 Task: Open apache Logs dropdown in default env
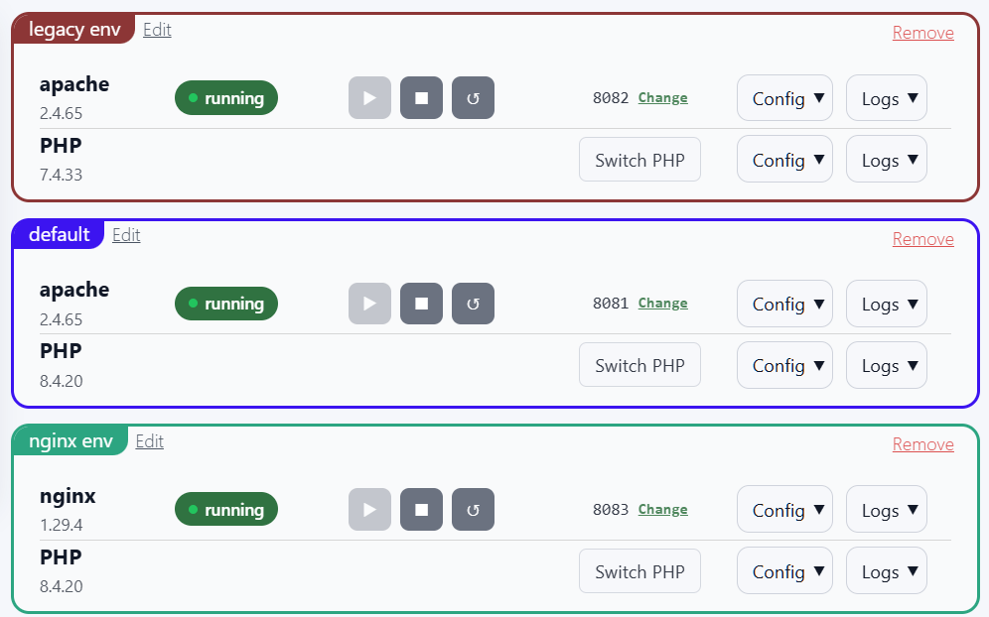[x=886, y=304]
